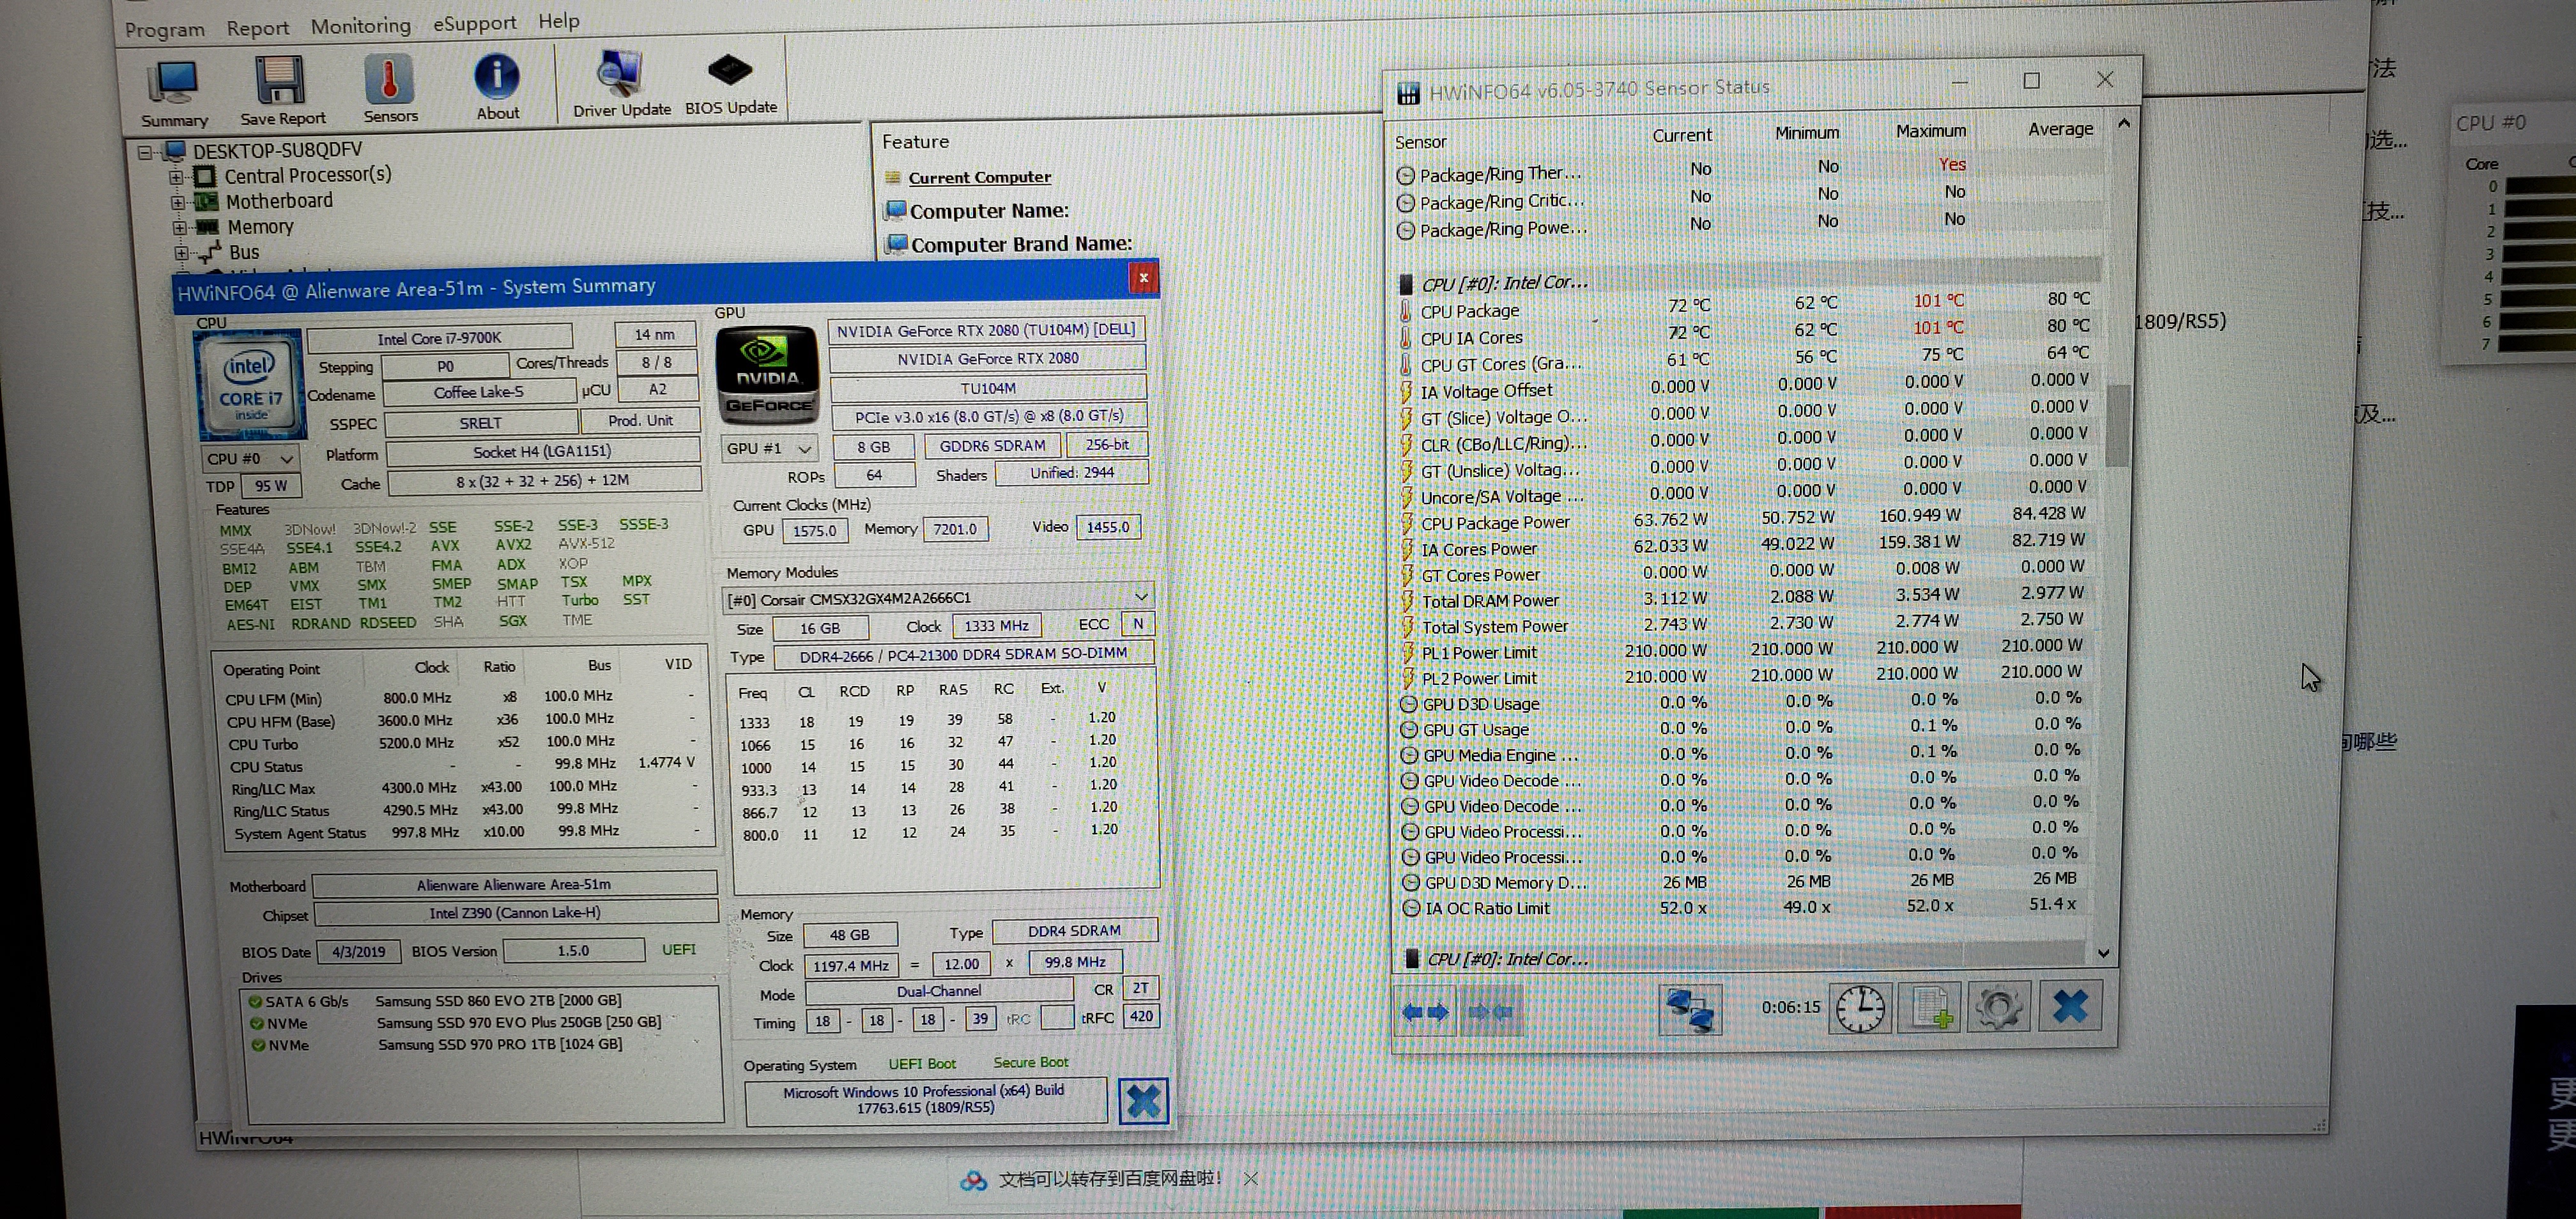Viewport: 2576px width, 1219px height.
Task: Minimize the Sensor Status window
Action: tap(1959, 82)
